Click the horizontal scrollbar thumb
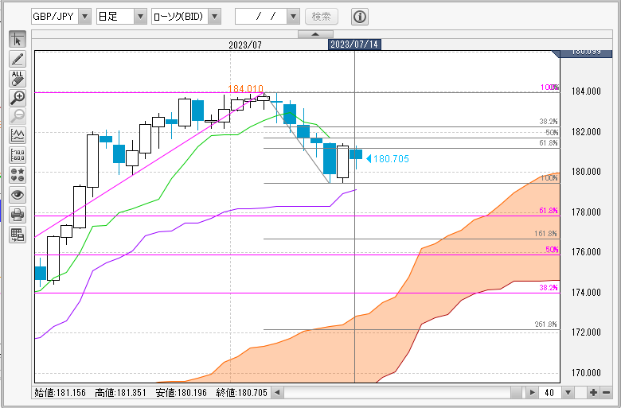This screenshot has width=621, height=408. (517, 393)
